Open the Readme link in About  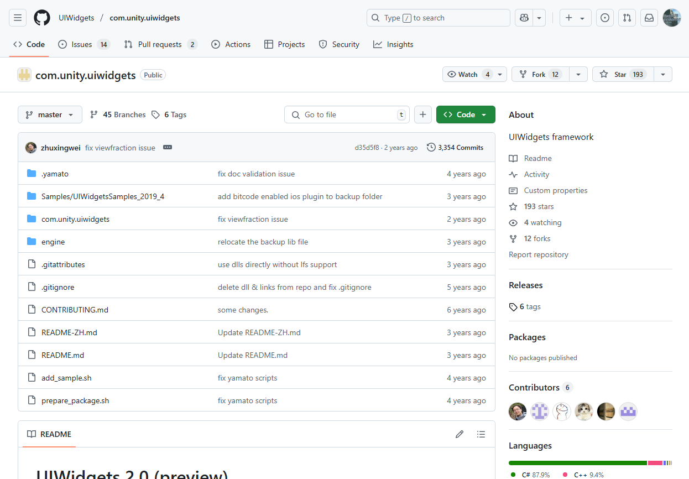click(530, 158)
